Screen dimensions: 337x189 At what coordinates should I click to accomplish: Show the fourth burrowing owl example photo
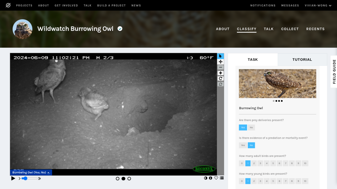(282, 101)
